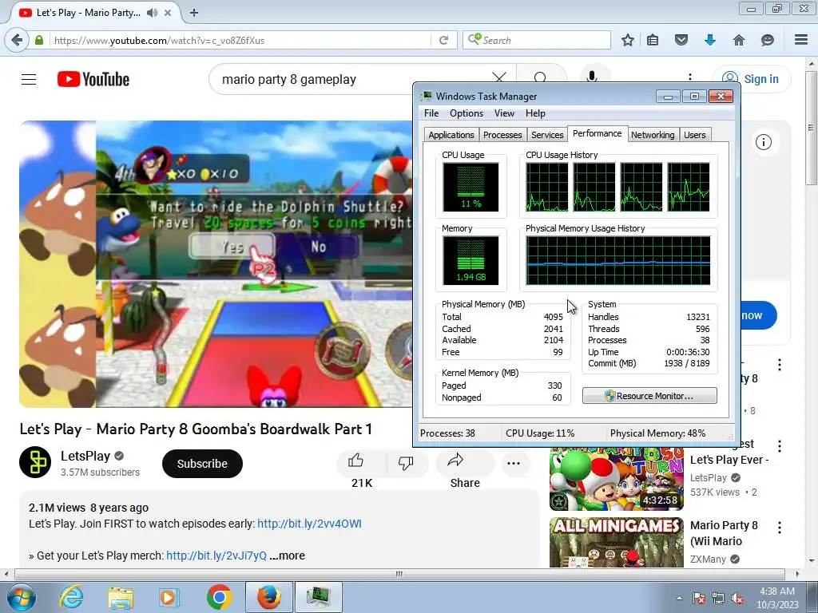Open Windows Explorer folder on taskbar
The image size is (818, 613).
(x=121, y=597)
